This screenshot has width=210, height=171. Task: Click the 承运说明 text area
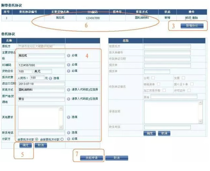click(x=174, y=111)
